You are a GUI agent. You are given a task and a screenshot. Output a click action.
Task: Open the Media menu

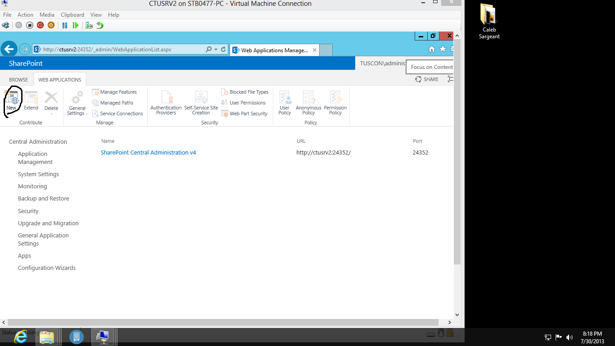(47, 15)
